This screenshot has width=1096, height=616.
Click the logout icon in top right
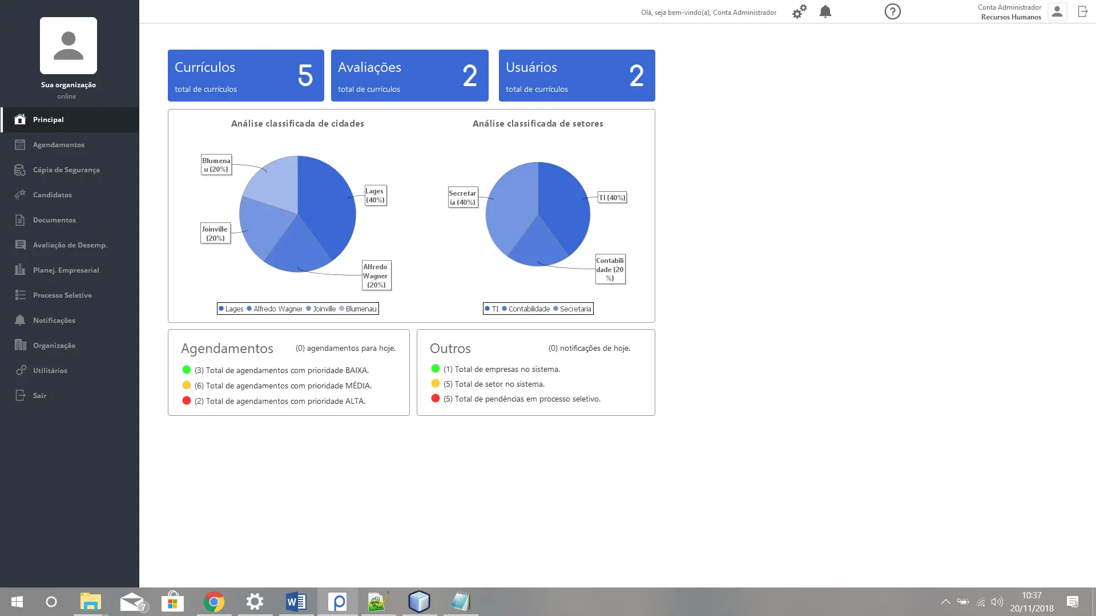coord(1083,11)
